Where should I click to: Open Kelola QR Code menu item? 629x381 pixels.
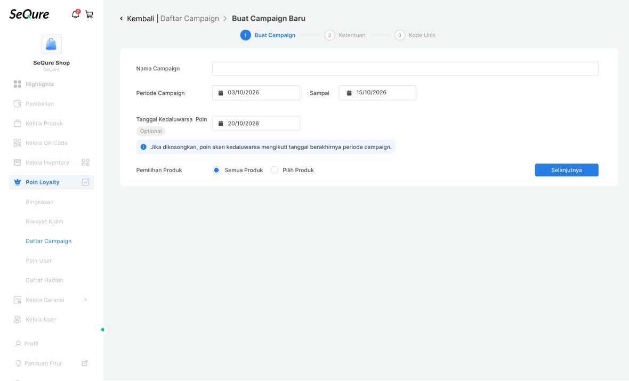pos(51,143)
